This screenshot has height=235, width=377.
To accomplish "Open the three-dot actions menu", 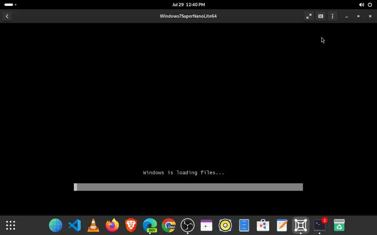I will (x=333, y=16).
